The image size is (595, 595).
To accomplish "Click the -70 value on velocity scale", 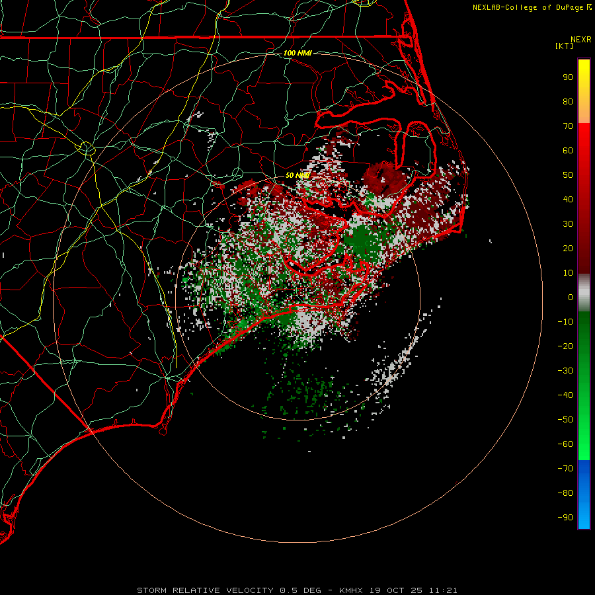I will tap(565, 469).
